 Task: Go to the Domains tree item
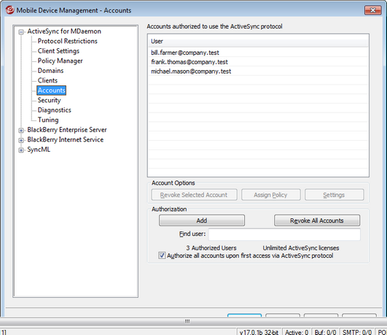[50, 71]
